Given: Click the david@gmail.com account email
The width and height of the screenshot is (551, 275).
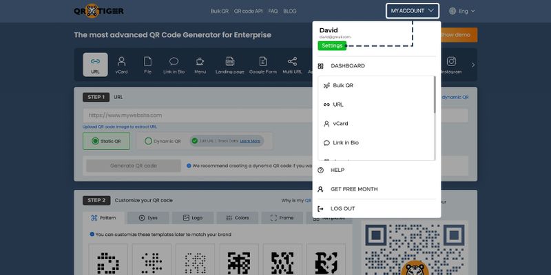Looking at the screenshot, I should point(335,37).
